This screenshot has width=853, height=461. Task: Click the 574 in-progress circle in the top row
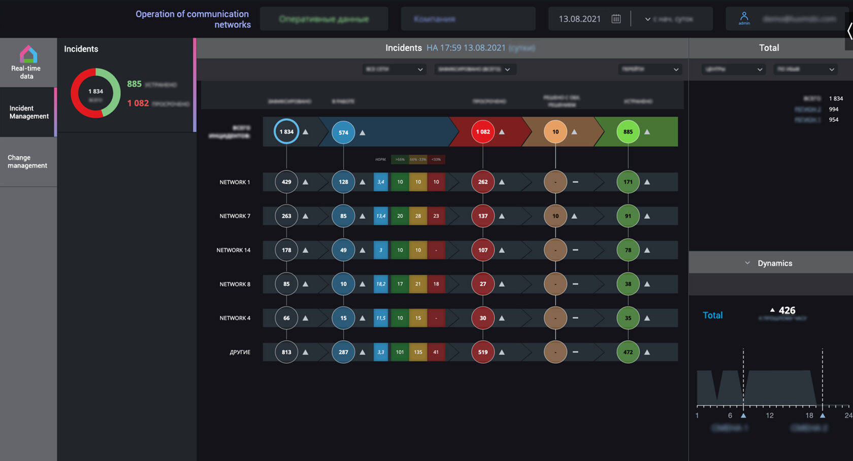tap(343, 132)
